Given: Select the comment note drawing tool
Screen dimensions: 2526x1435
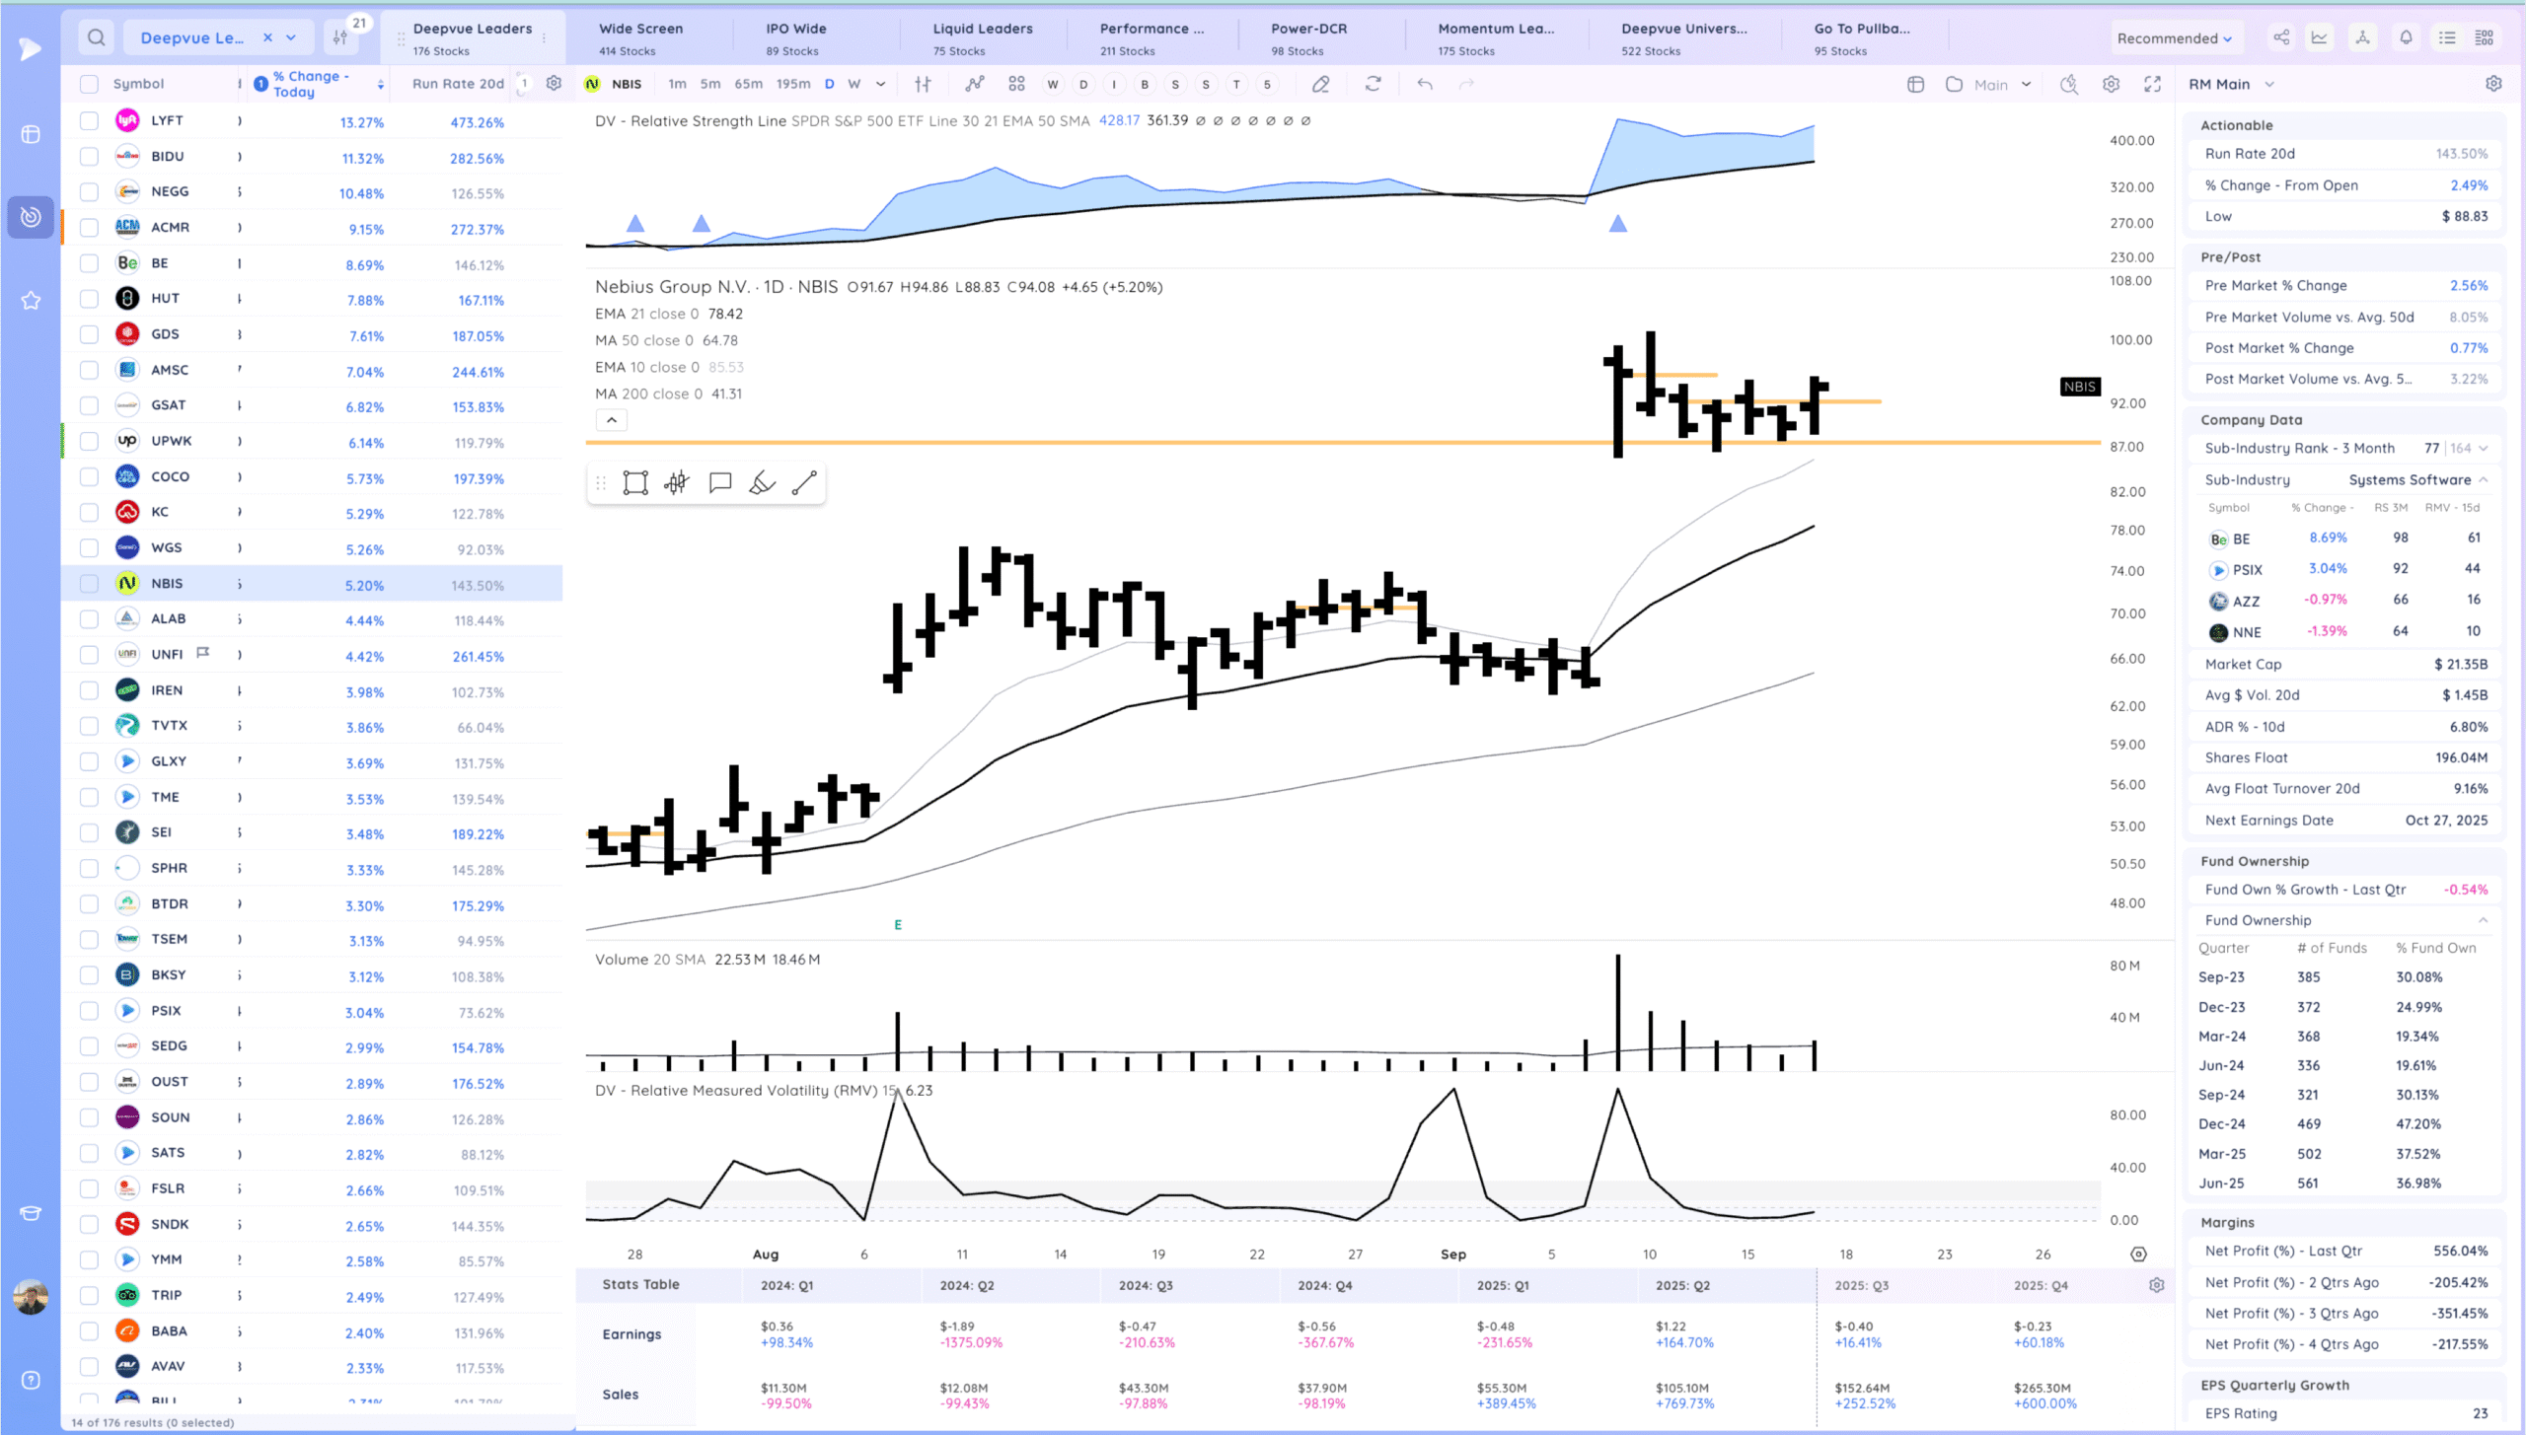Looking at the screenshot, I should [x=720, y=482].
